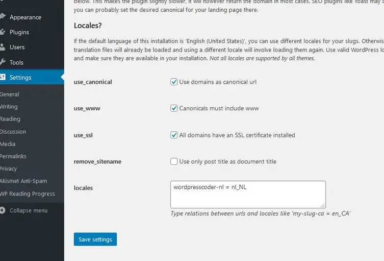384x261 pixels.
Task: Click the Collapse menu arrow icon
Action: tap(3, 210)
